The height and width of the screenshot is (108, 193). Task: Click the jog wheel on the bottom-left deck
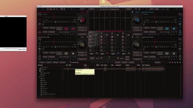coord(82,45)
